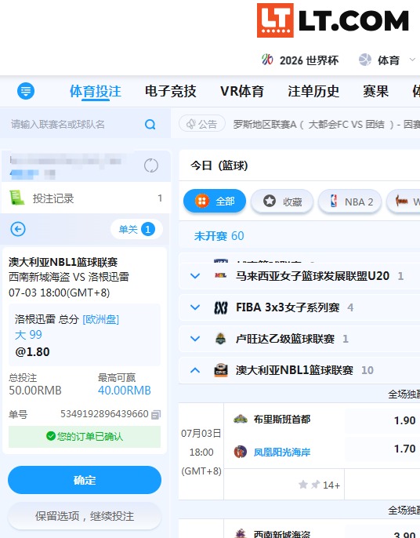Image resolution: width=420 pixels, height=538 pixels.
Task: Select the 全部 filter pill
Action: coord(215,201)
